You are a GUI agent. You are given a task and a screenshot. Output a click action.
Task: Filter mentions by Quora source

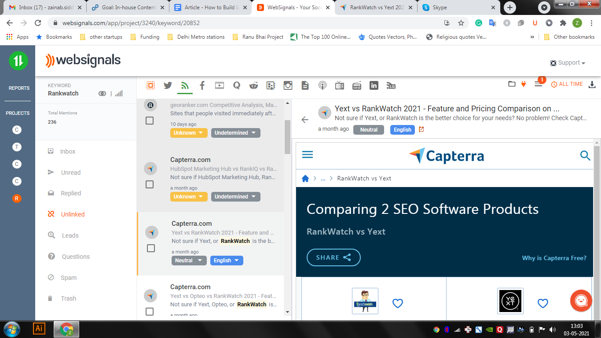pos(237,85)
